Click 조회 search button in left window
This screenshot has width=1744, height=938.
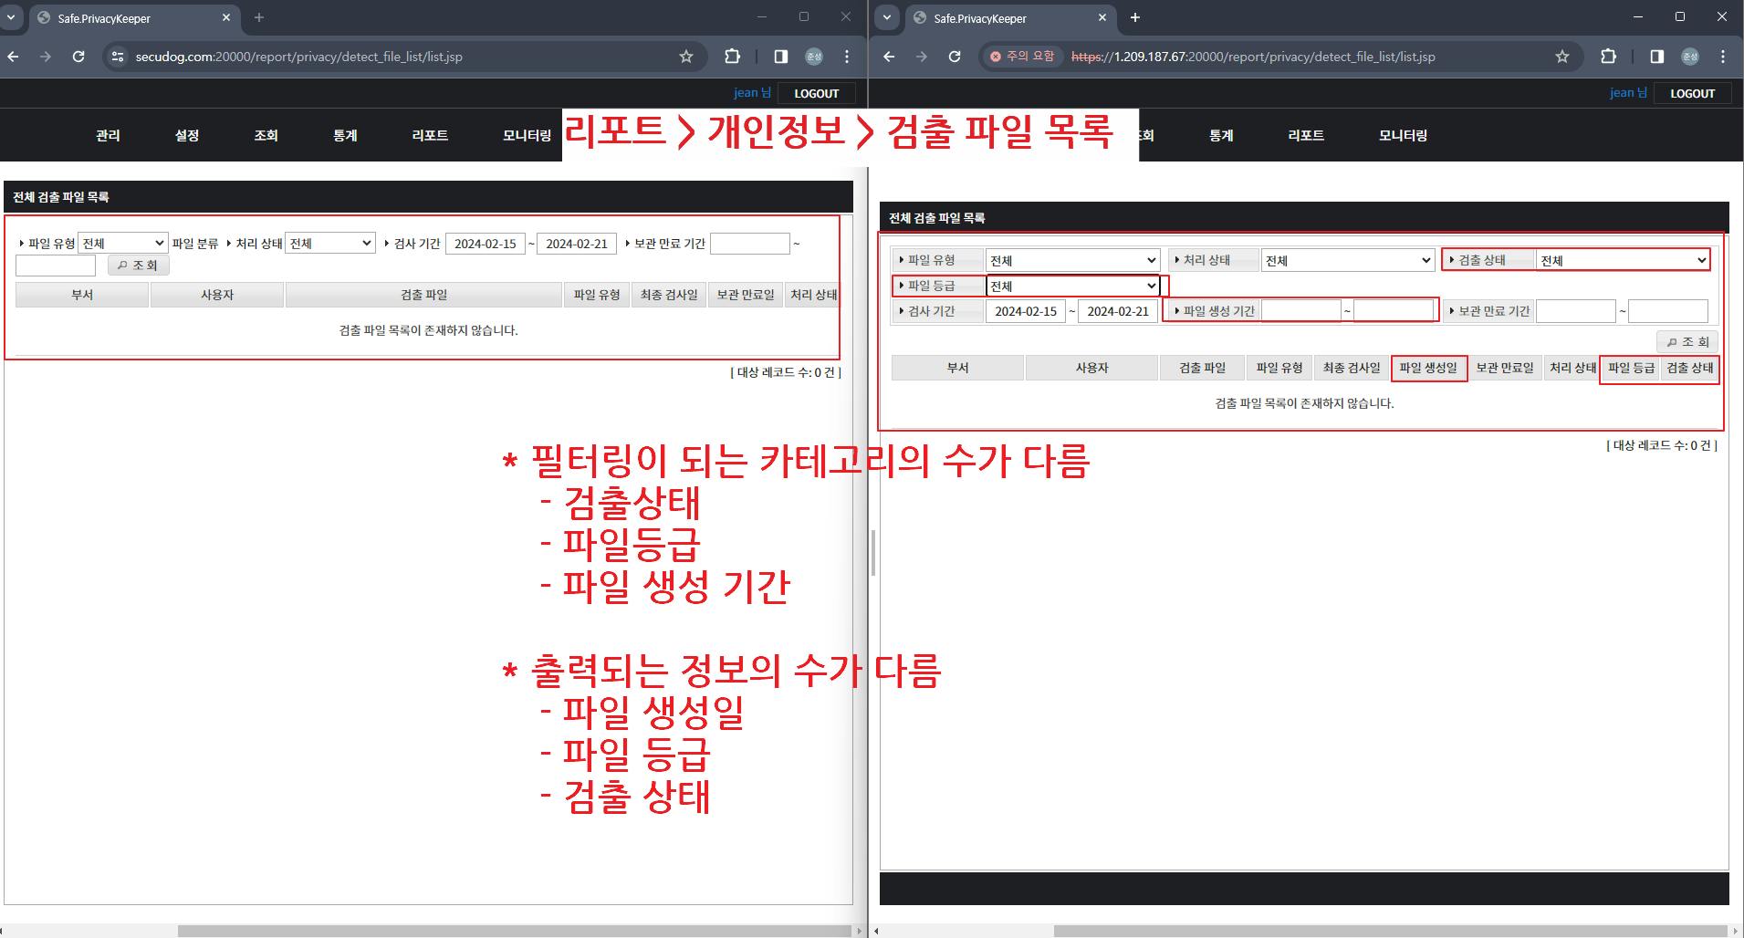point(138,266)
